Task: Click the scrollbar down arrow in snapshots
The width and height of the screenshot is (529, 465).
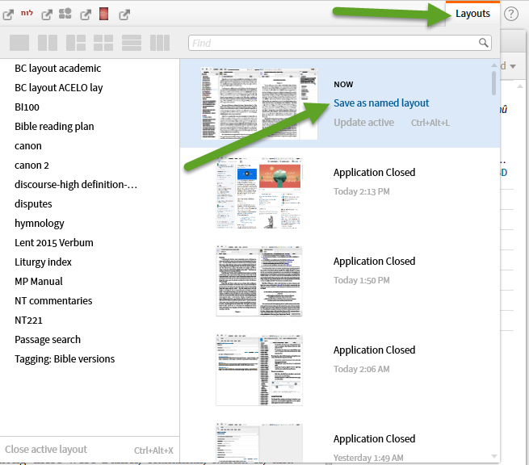Action: (494, 456)
